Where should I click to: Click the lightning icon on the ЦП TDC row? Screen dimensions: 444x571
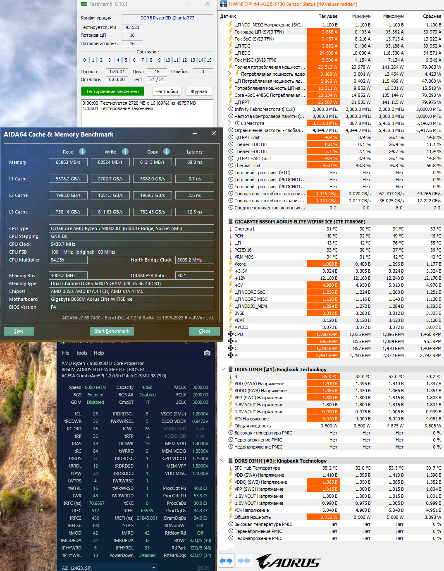coord(231,46)
